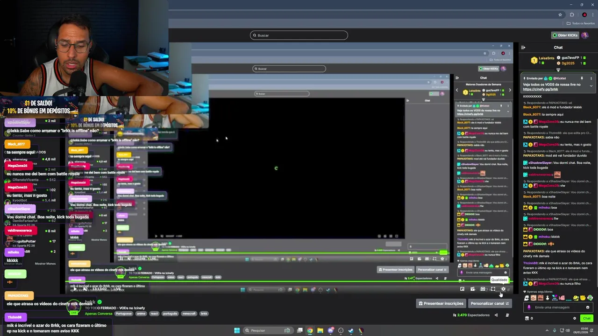This screenshot has width=598, height=336.
Task: Open the pinned message three-dot menu
Action: (591, 78)
